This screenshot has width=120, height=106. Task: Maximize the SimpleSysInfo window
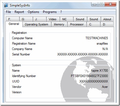coord(101,4)
